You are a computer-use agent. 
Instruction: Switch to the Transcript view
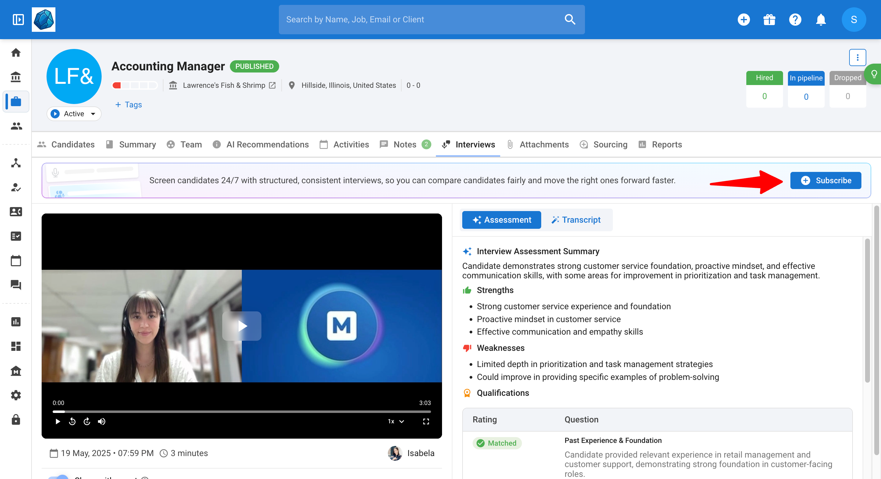point(576,220)
